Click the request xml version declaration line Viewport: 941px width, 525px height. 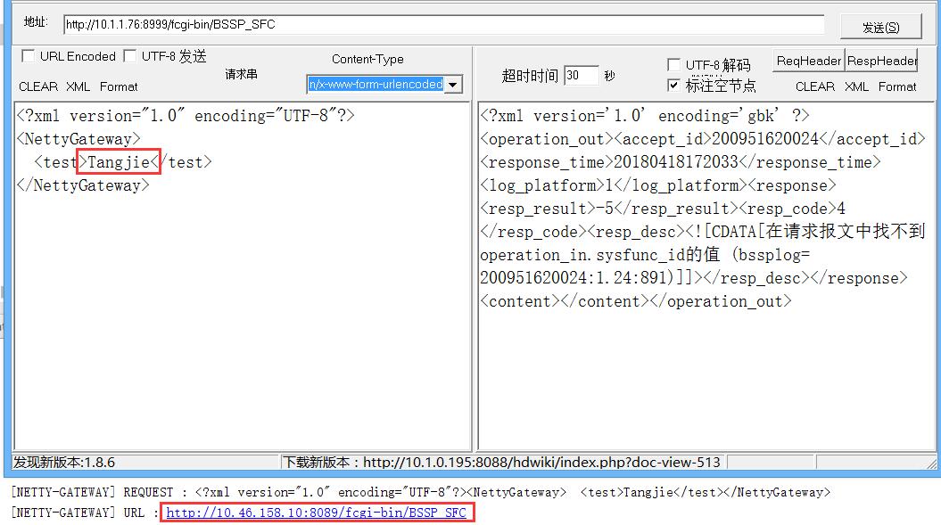[x=186, y=116]
